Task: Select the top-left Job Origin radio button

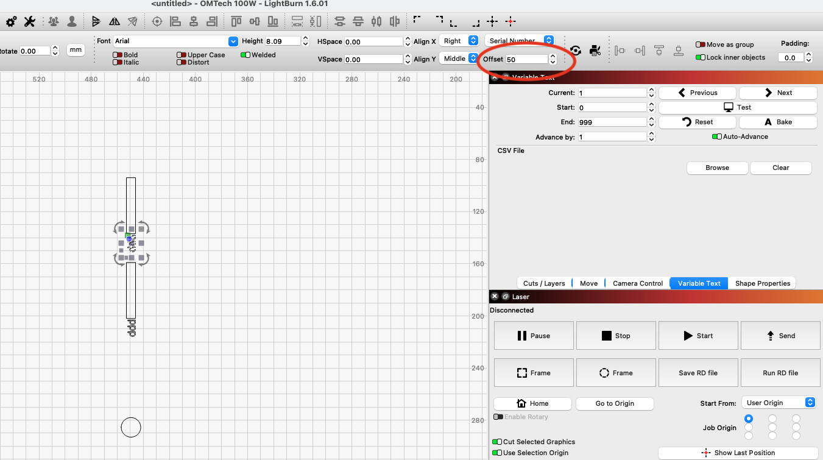Action: point(749,419)
